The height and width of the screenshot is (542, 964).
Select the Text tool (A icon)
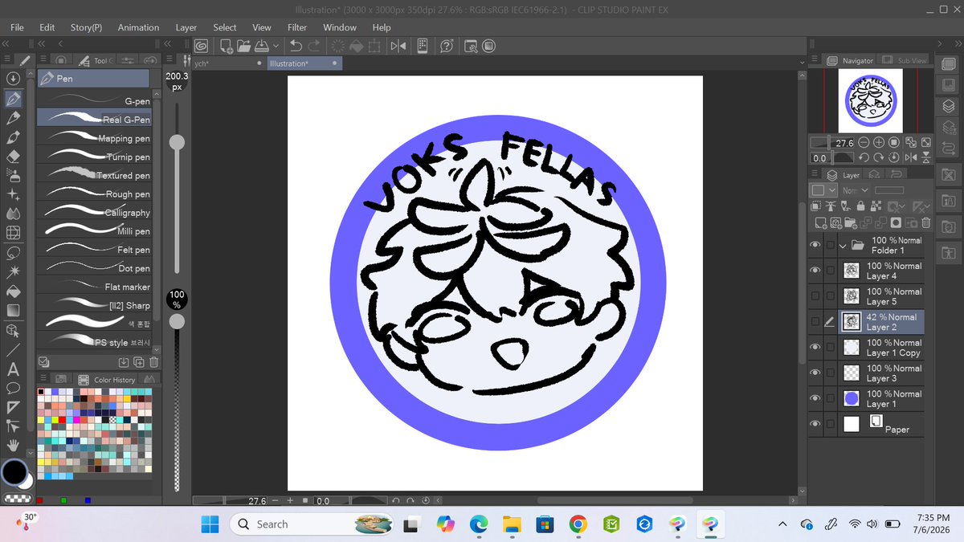coord(13,369)
